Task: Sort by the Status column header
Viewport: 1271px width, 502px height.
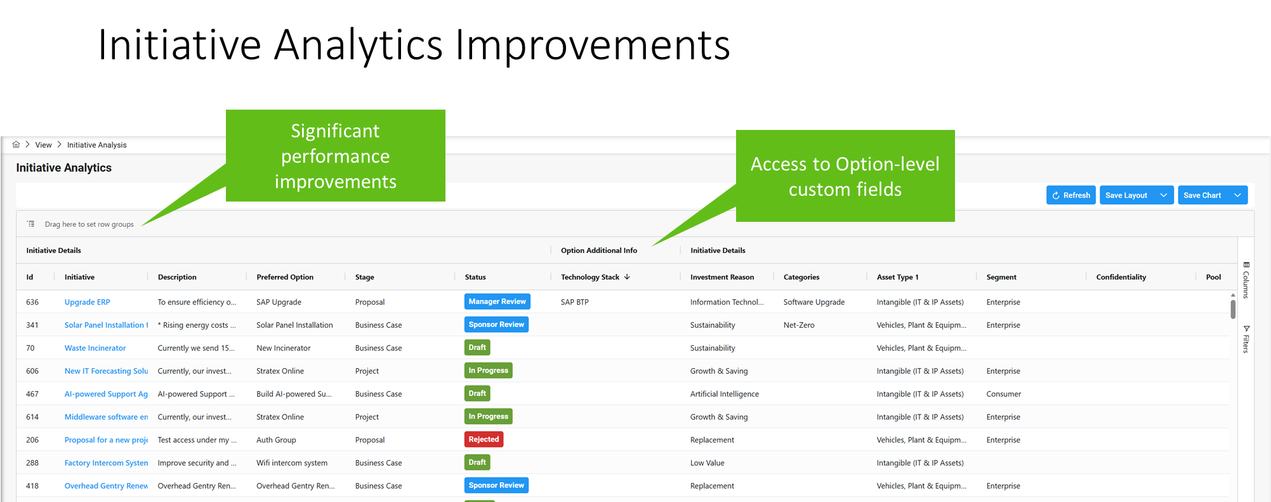Action: 475,277
